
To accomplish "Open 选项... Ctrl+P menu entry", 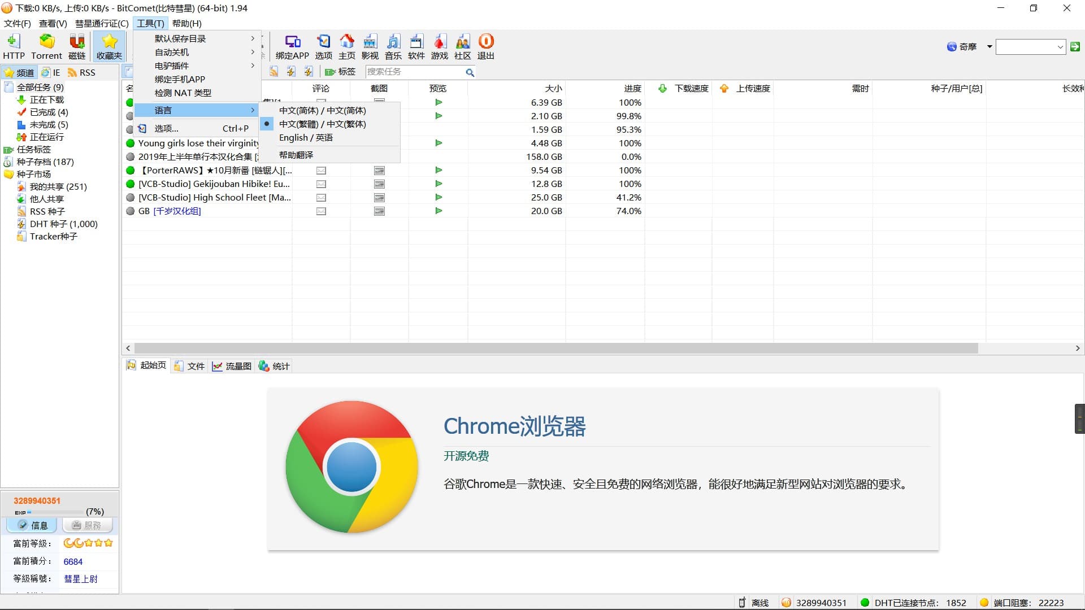I will pyautogui.click(x=197, y=128).
